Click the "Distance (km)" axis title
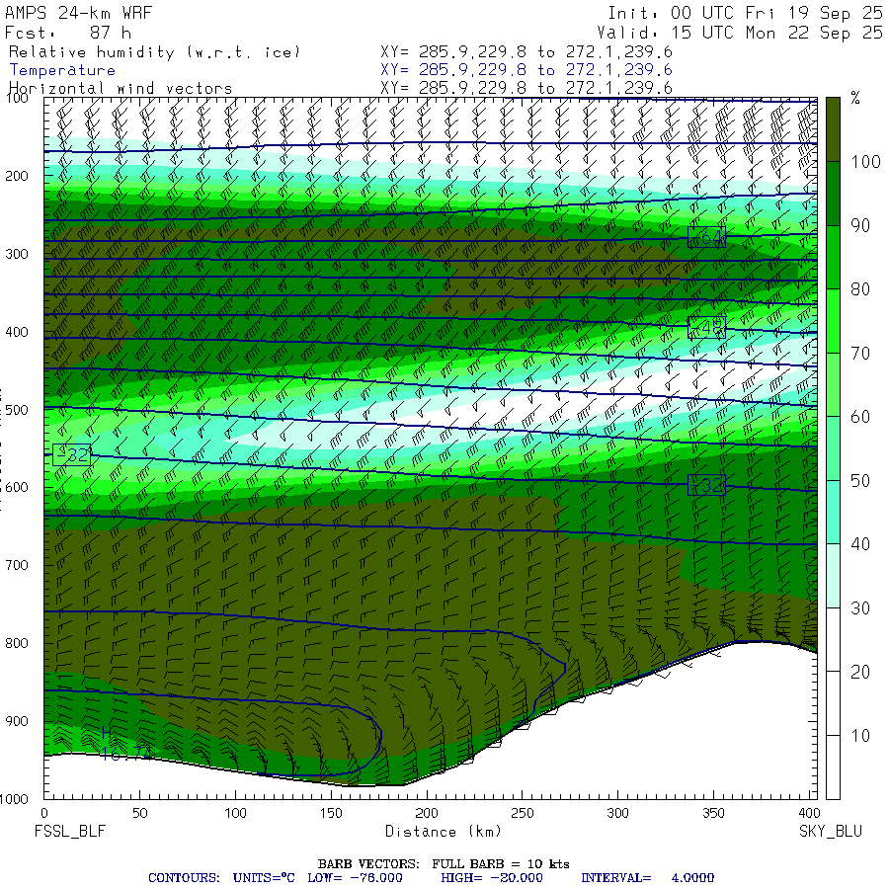 [x=444, y=832]
